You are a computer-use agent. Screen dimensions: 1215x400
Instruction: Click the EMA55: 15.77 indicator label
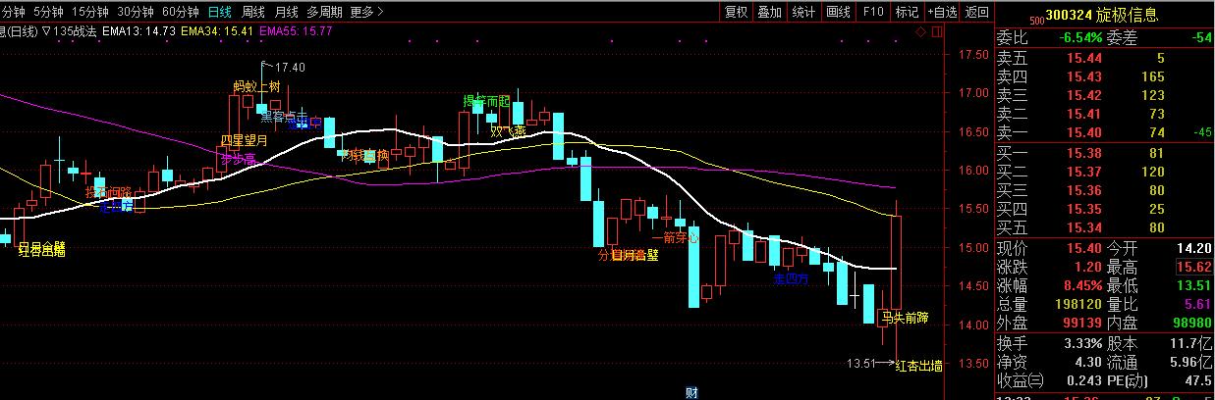pyautogui.click(x=296, y=31)
